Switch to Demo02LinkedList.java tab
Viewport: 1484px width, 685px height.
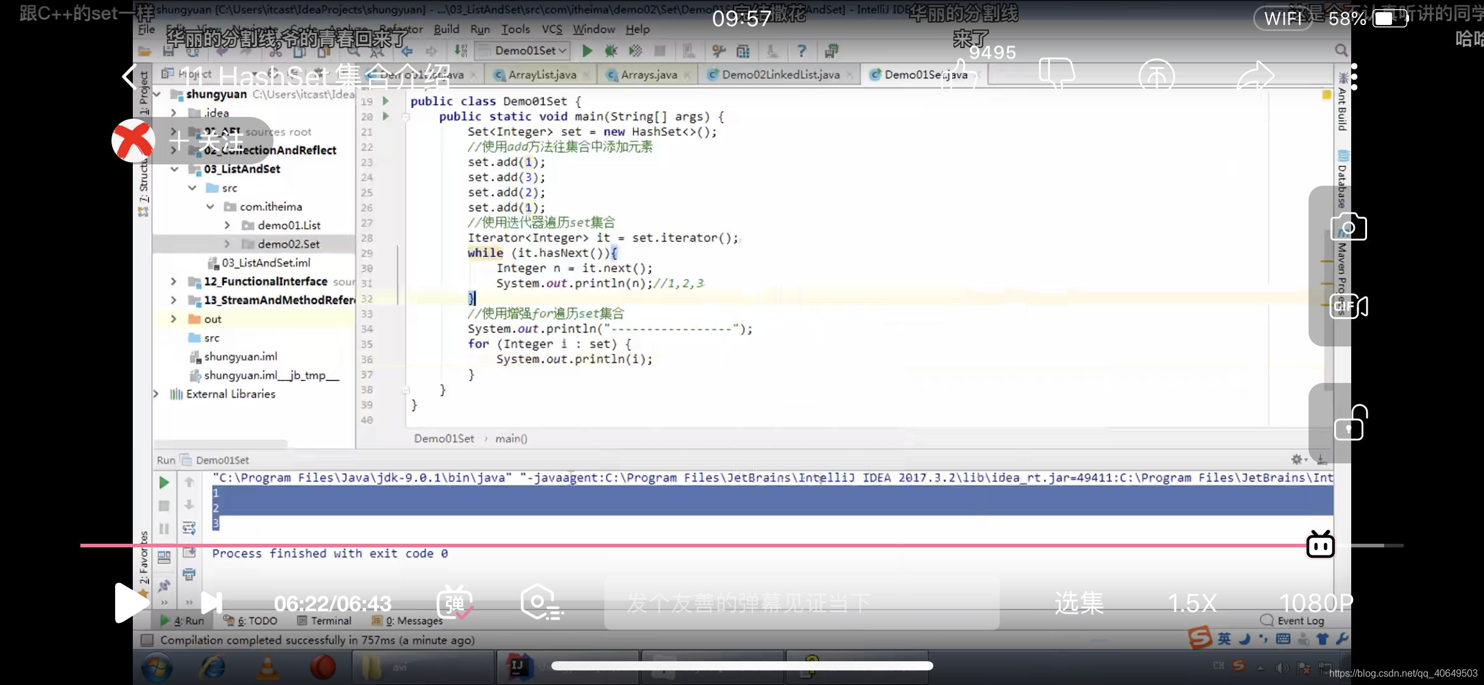point(780,75)
